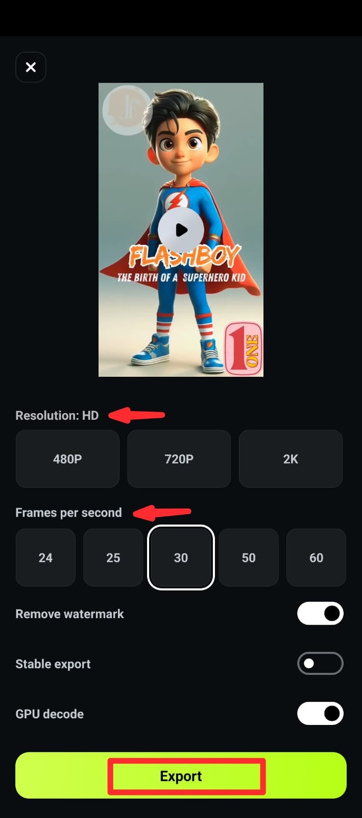Viewport: 362px width, 818px height.
Task: Tap the video preview thumbnail
Action: [181, 230]
